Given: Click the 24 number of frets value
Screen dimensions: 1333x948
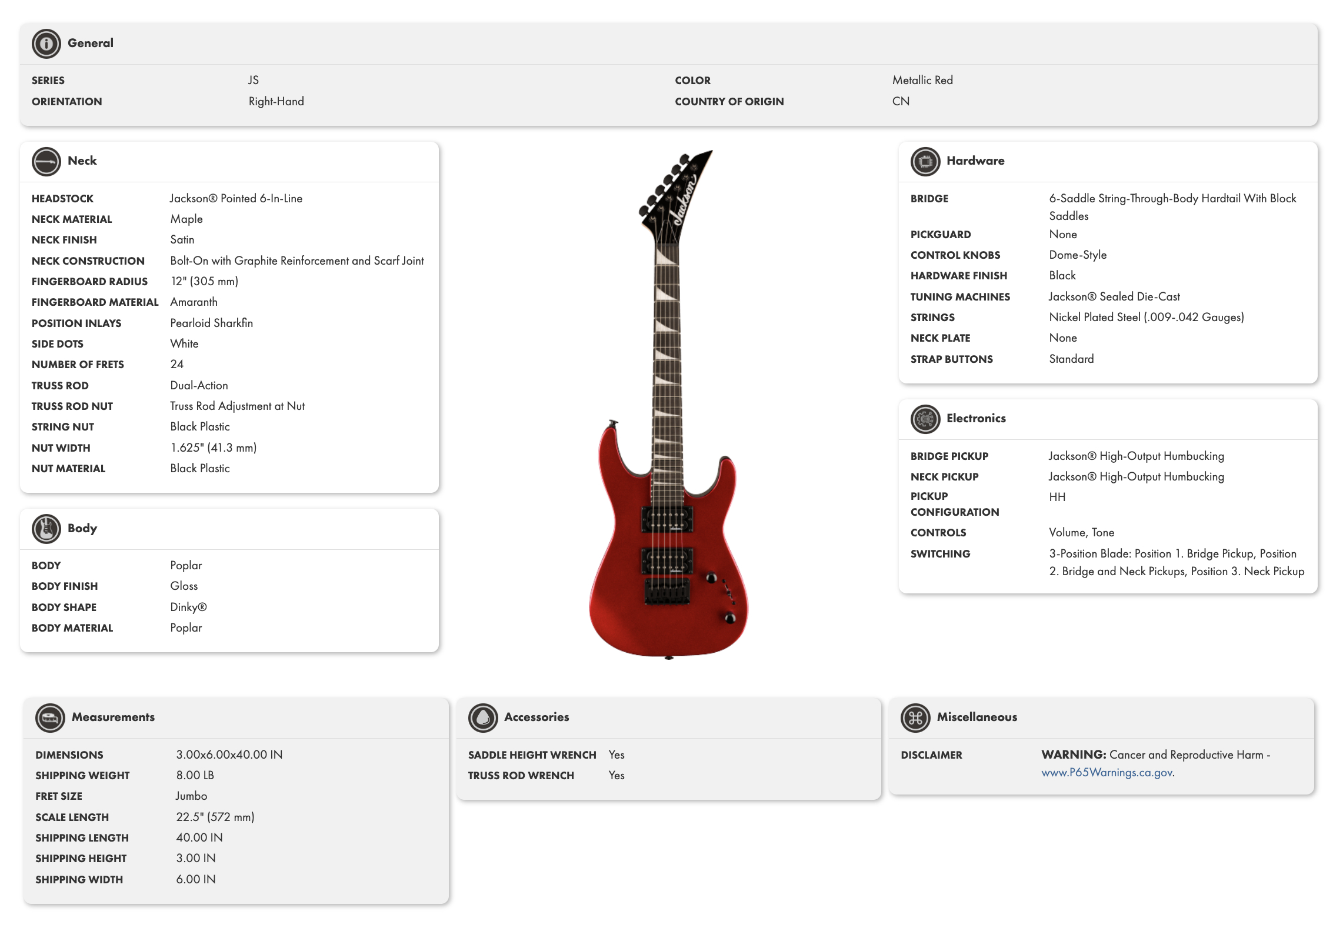Looking at the screenshot, I should 177,364.
